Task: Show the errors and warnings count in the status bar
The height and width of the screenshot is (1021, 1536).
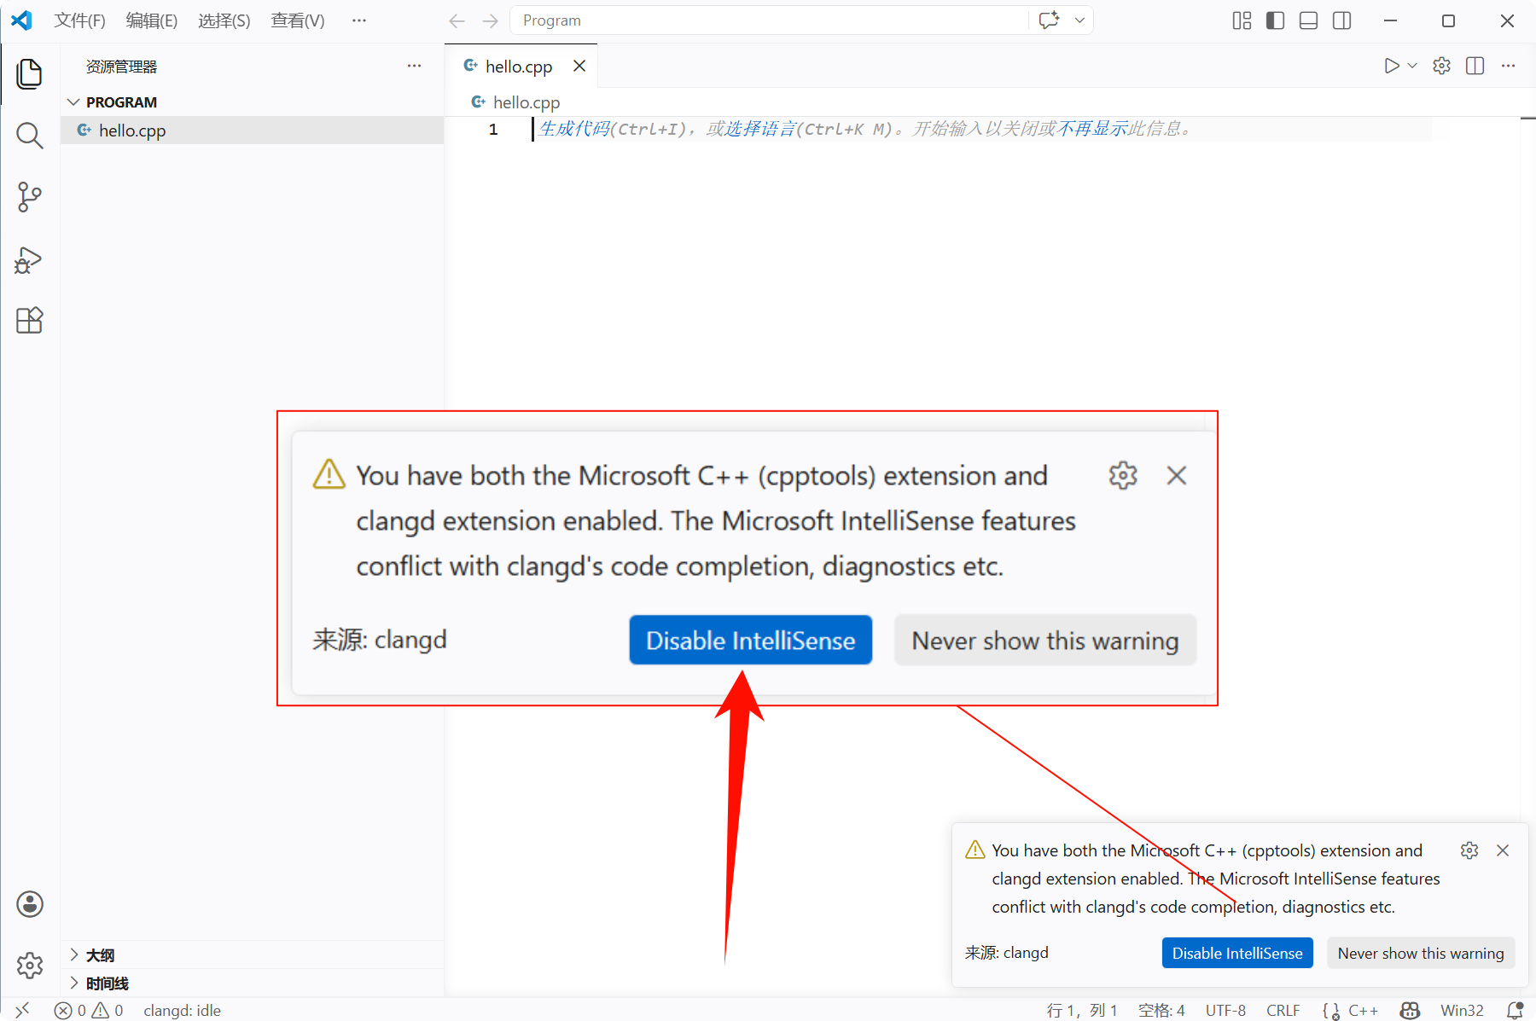Action: coord(89,1010)
